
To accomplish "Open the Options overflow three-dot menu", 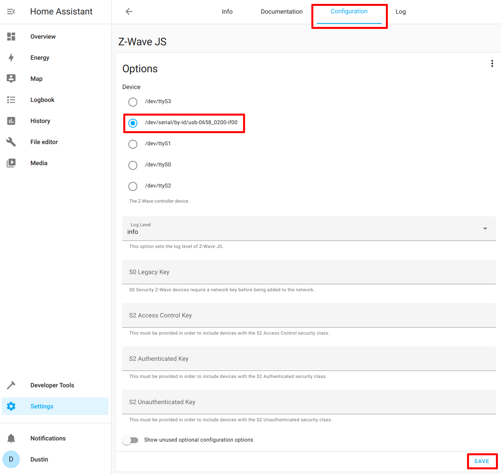I will click(x=492, y=63).
